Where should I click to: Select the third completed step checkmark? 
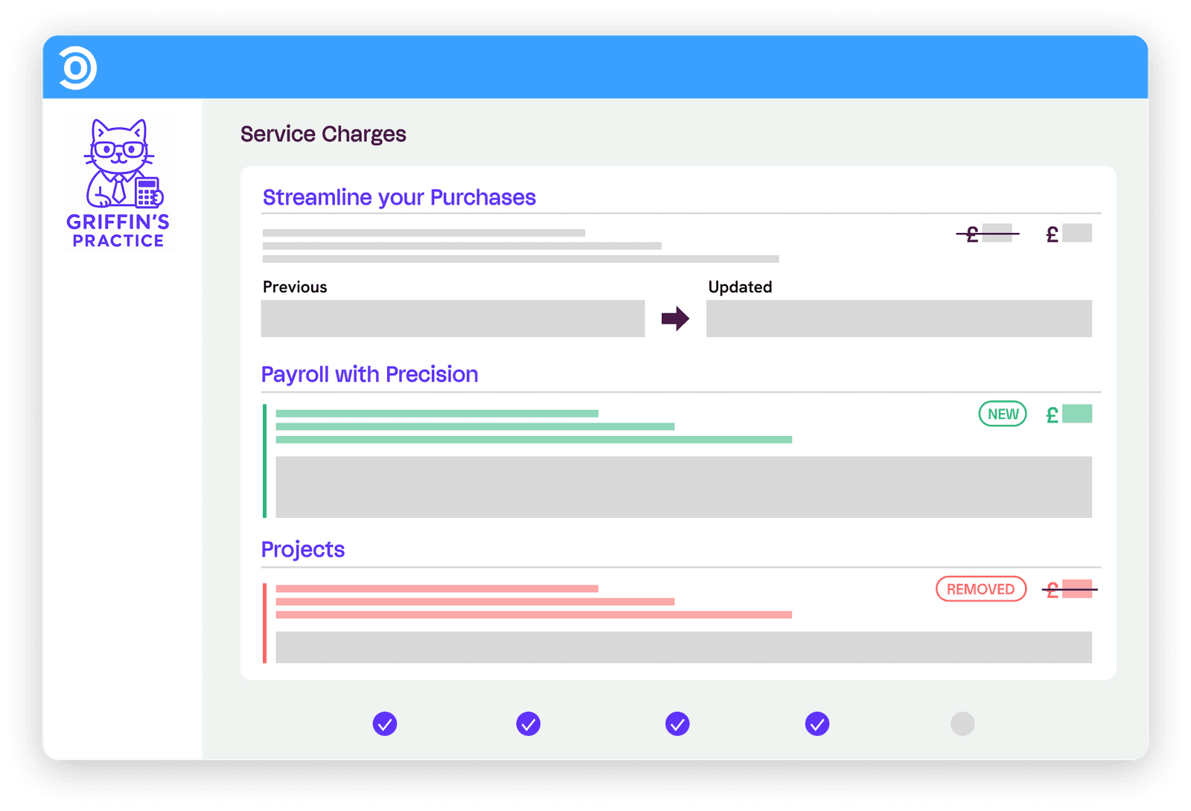coord(677,723)
